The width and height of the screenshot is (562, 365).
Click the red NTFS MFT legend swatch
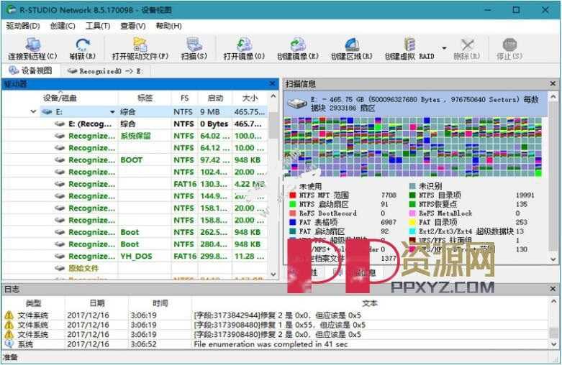pyautogui.click(x=292, y=195)
